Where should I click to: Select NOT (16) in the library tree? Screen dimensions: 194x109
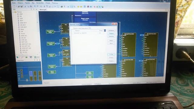coord(24,42)
